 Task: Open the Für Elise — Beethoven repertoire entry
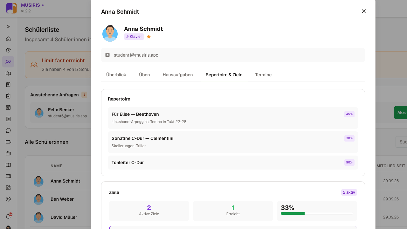pos(233,118)
